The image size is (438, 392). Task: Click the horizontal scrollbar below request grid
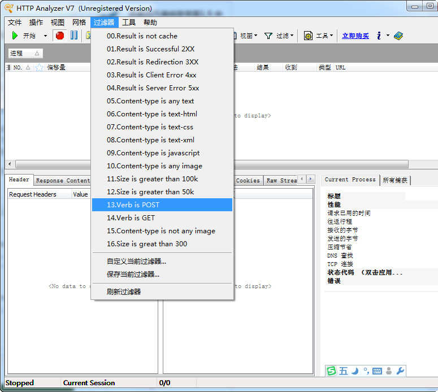pos(51,164)
